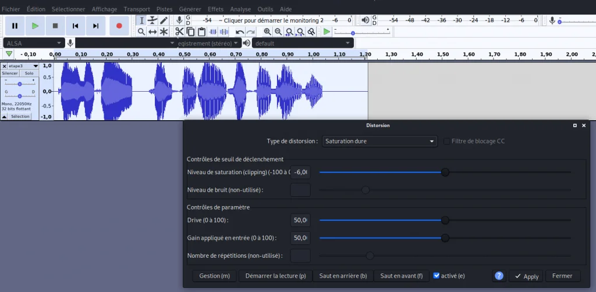The height and width of the screenshot is (292, 596).
Task: Click the Apply button
Action: [x=526, y=276]
